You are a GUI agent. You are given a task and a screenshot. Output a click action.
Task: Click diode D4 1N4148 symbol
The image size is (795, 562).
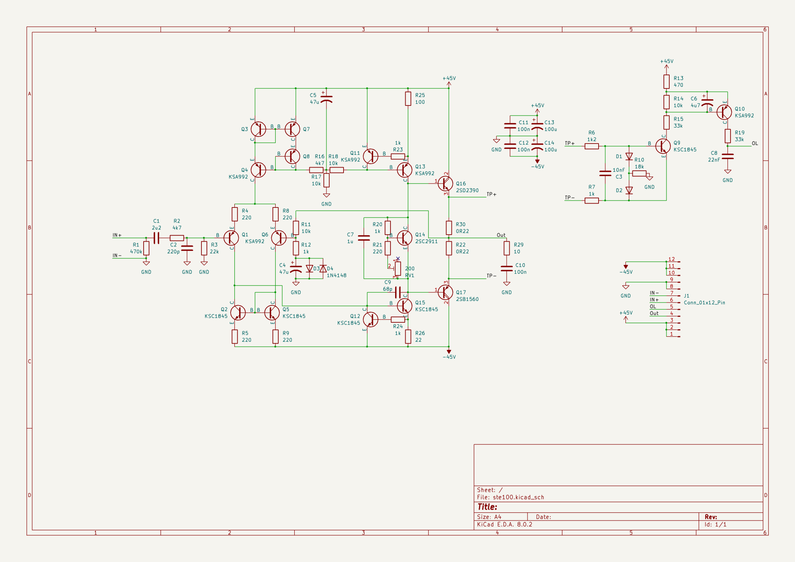pos(323,268)
